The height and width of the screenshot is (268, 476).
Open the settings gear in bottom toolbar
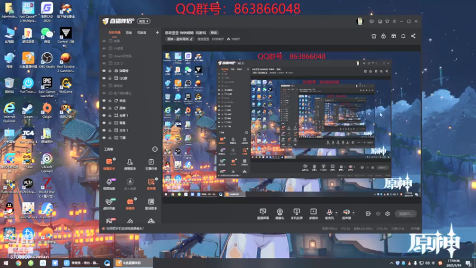(387, 214)
